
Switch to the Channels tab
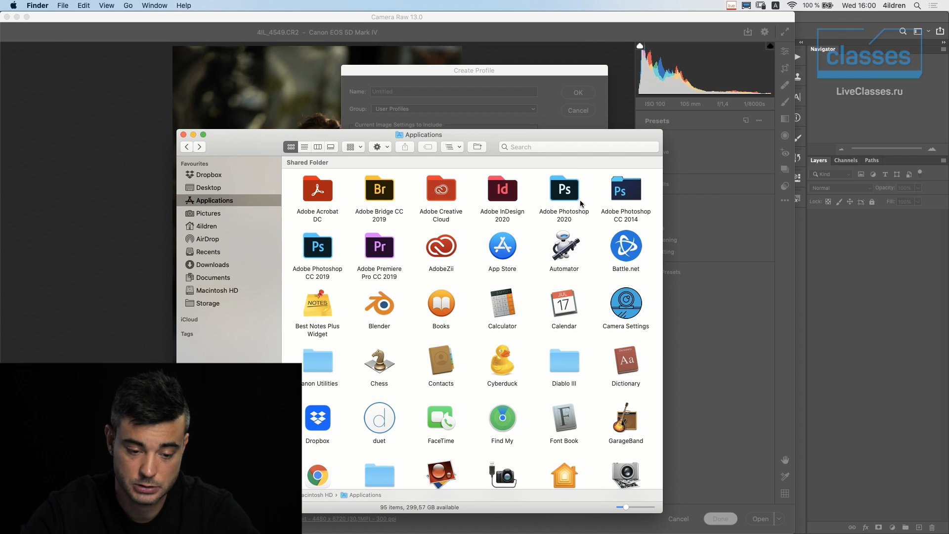tap(845, 160)
